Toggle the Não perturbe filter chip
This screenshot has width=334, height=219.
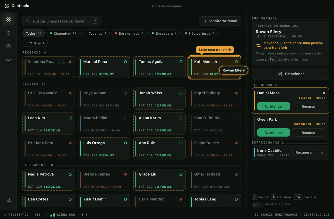coord(199,33)
